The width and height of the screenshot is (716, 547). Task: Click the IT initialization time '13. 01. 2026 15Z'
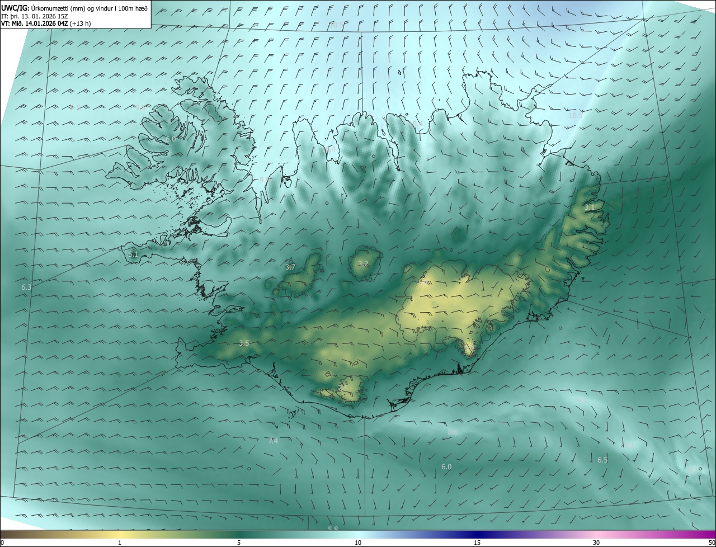44,16
